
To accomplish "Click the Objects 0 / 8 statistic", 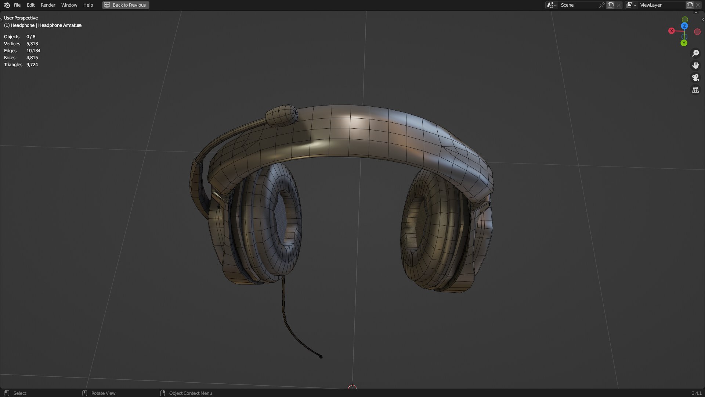I will click(20, 37).
